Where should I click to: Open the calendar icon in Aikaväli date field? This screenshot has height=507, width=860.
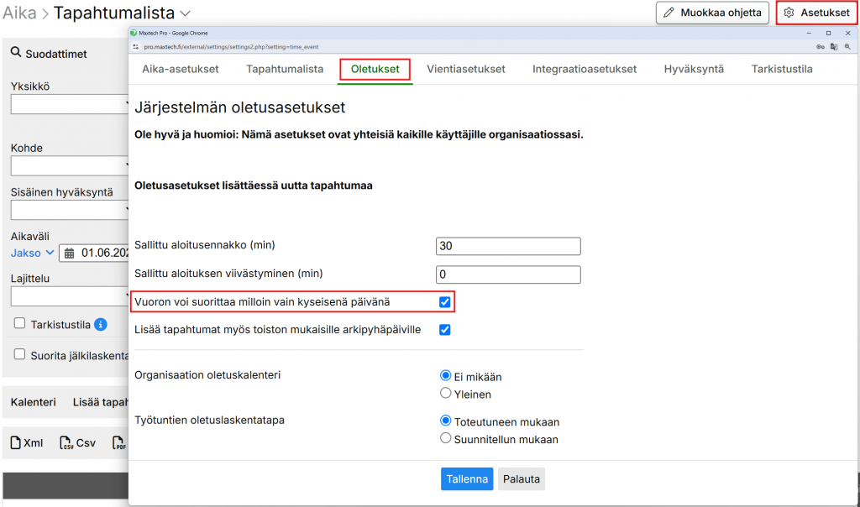coord(70,253)
